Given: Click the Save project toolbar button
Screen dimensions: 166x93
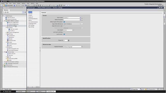Looking at the screenshot, I should coord(9,5).
